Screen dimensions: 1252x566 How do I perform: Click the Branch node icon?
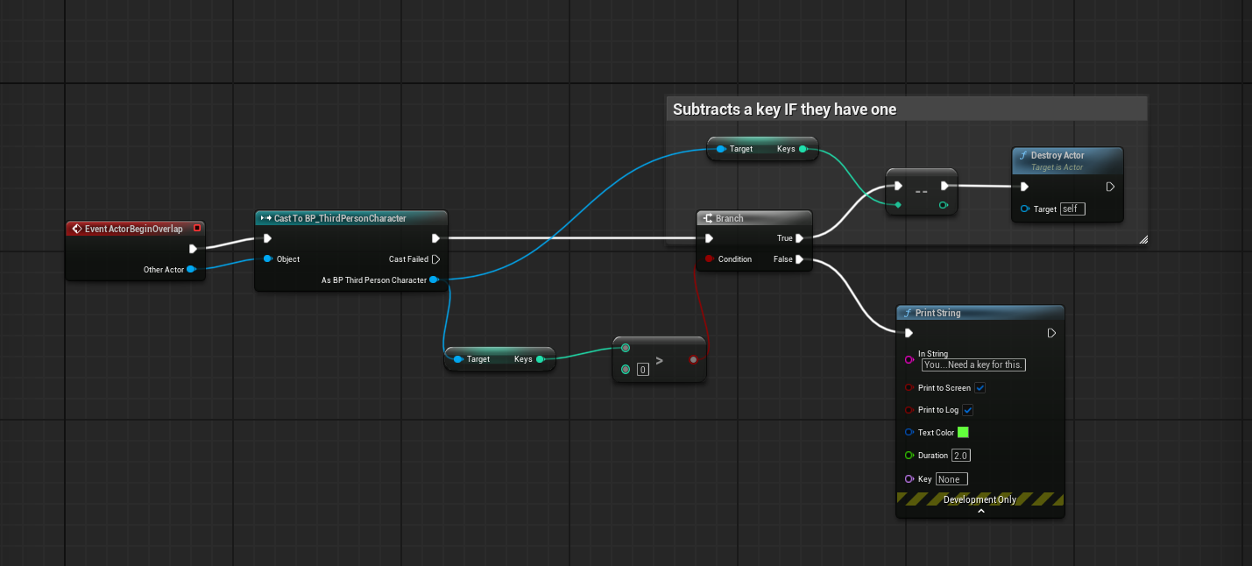(708, 218)
